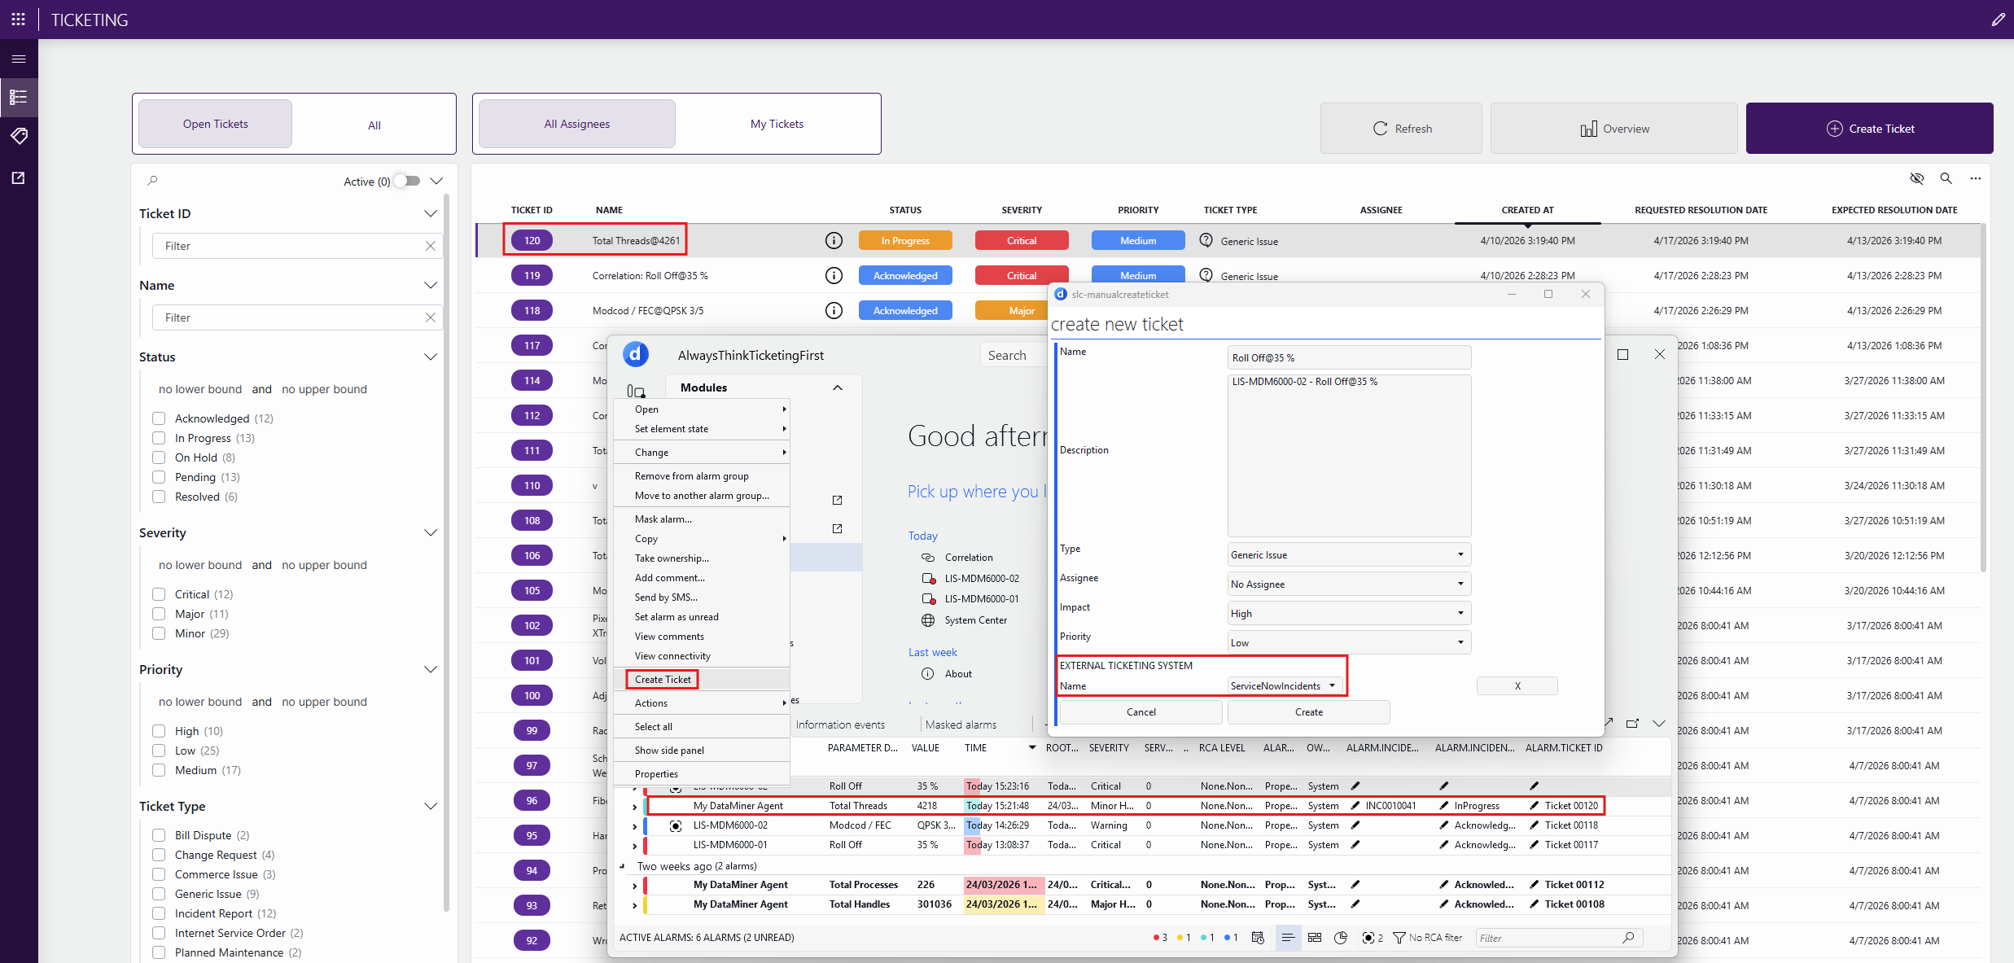Click the Critical severity badge of ticket 119

(x=1022, y=276)
